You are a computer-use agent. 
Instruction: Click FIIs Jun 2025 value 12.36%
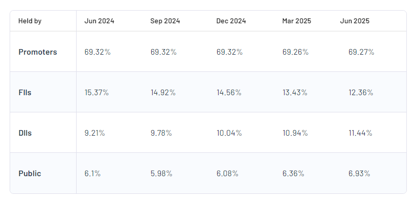[360, 93]
